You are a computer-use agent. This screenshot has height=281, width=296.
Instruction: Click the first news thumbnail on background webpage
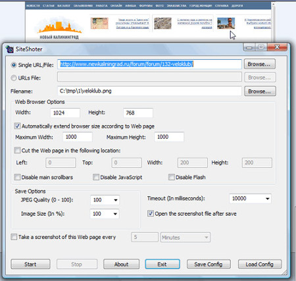pos(99,24)
